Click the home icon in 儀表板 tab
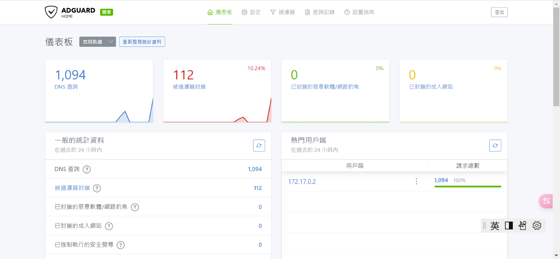 210,12
